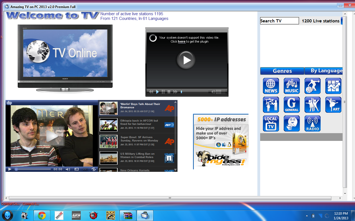
Task: Open the Music genre icon
Action: tap(292, 86)
